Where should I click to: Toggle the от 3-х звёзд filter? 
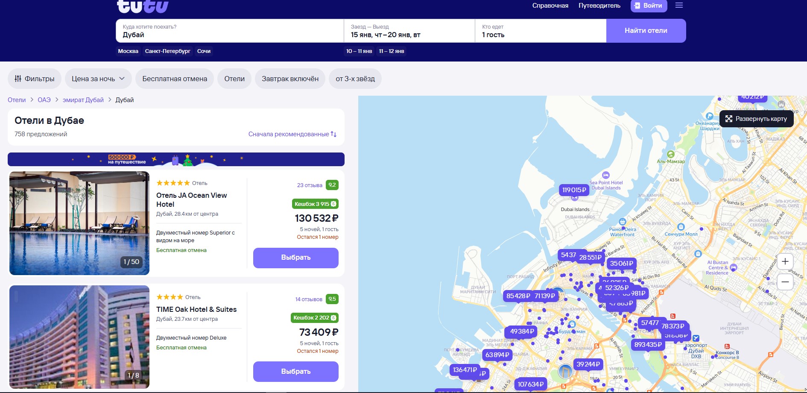pos(355,79)
